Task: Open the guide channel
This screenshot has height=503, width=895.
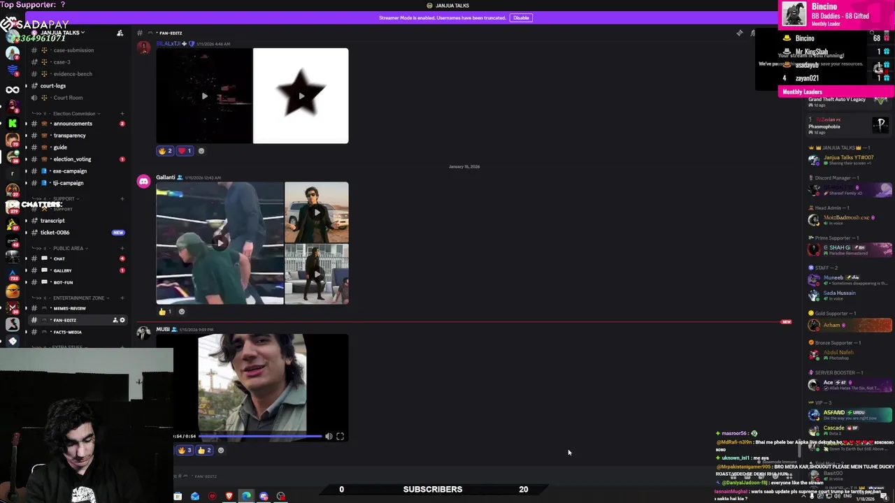Action: [78, 147]
